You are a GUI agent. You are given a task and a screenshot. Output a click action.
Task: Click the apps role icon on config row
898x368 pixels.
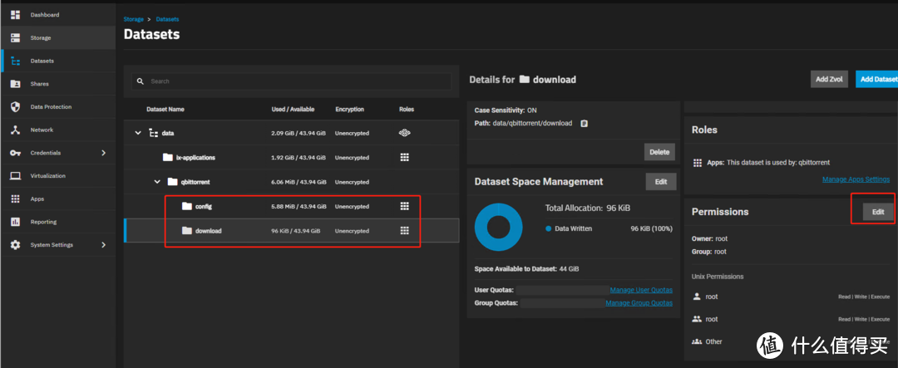click(x=405, y=206)
